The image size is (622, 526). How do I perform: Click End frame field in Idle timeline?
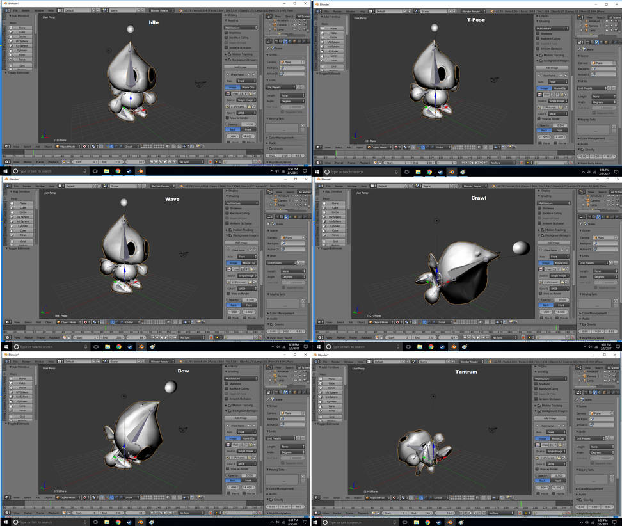[x=112, y=161]
